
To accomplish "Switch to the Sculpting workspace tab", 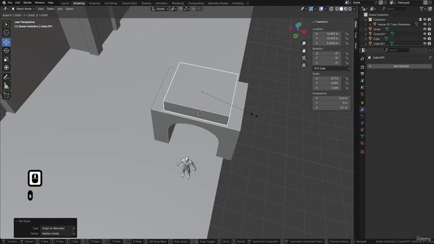I will (x=94, y=3).
